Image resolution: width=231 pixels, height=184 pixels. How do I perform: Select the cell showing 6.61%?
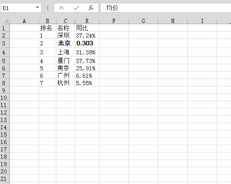click(87, 75)
